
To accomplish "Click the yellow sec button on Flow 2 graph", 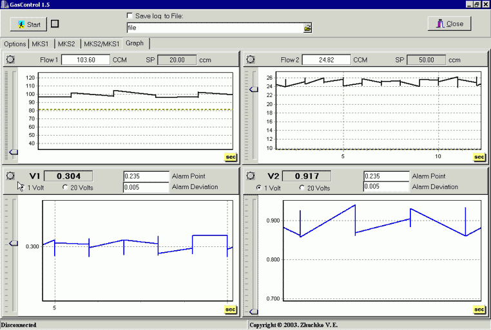I will [x=479, y=156].
